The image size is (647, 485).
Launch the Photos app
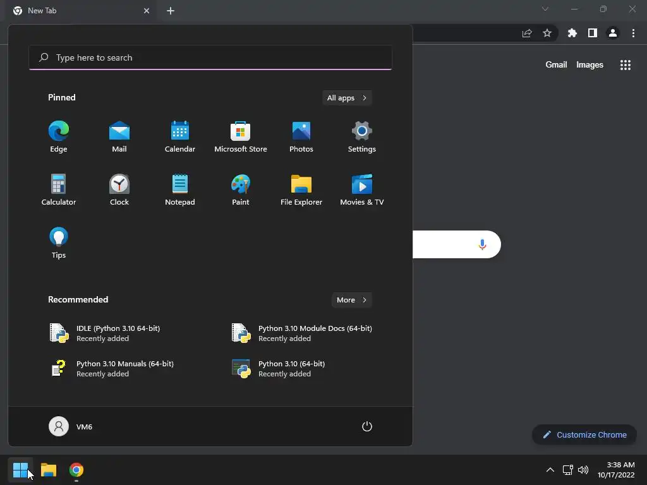click(301, 137)
